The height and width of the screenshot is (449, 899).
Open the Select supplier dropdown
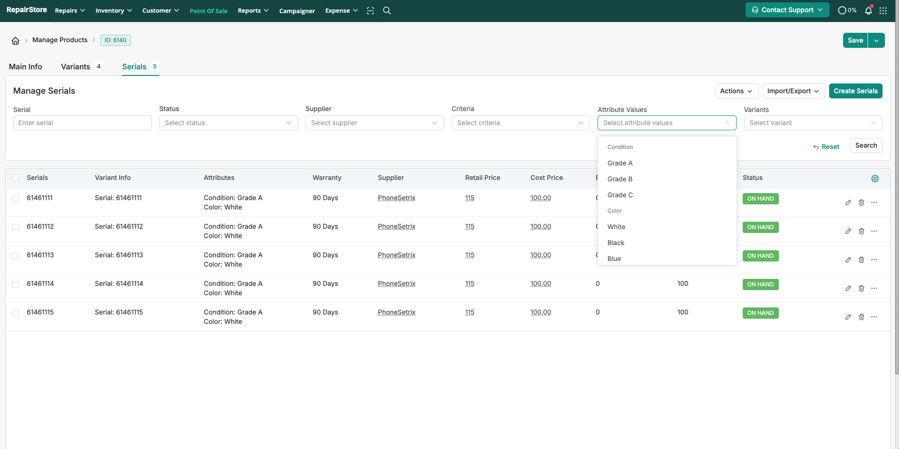point(374,123)
